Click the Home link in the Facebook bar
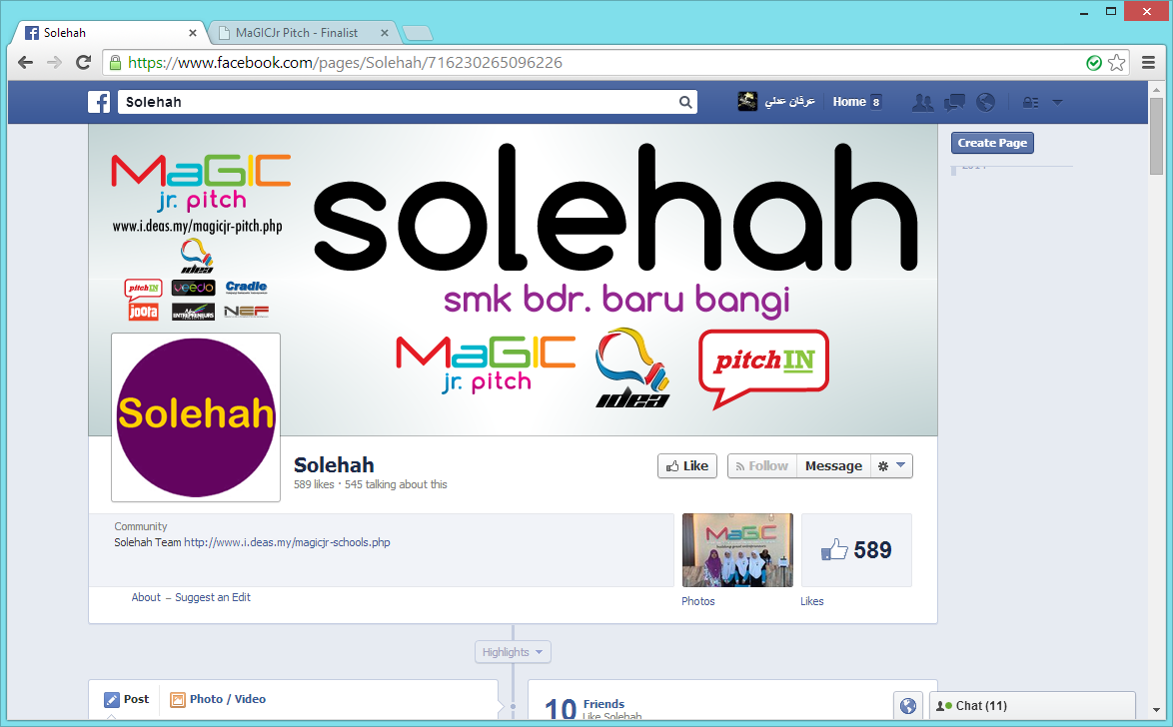1173x727 pixels. 849,102
